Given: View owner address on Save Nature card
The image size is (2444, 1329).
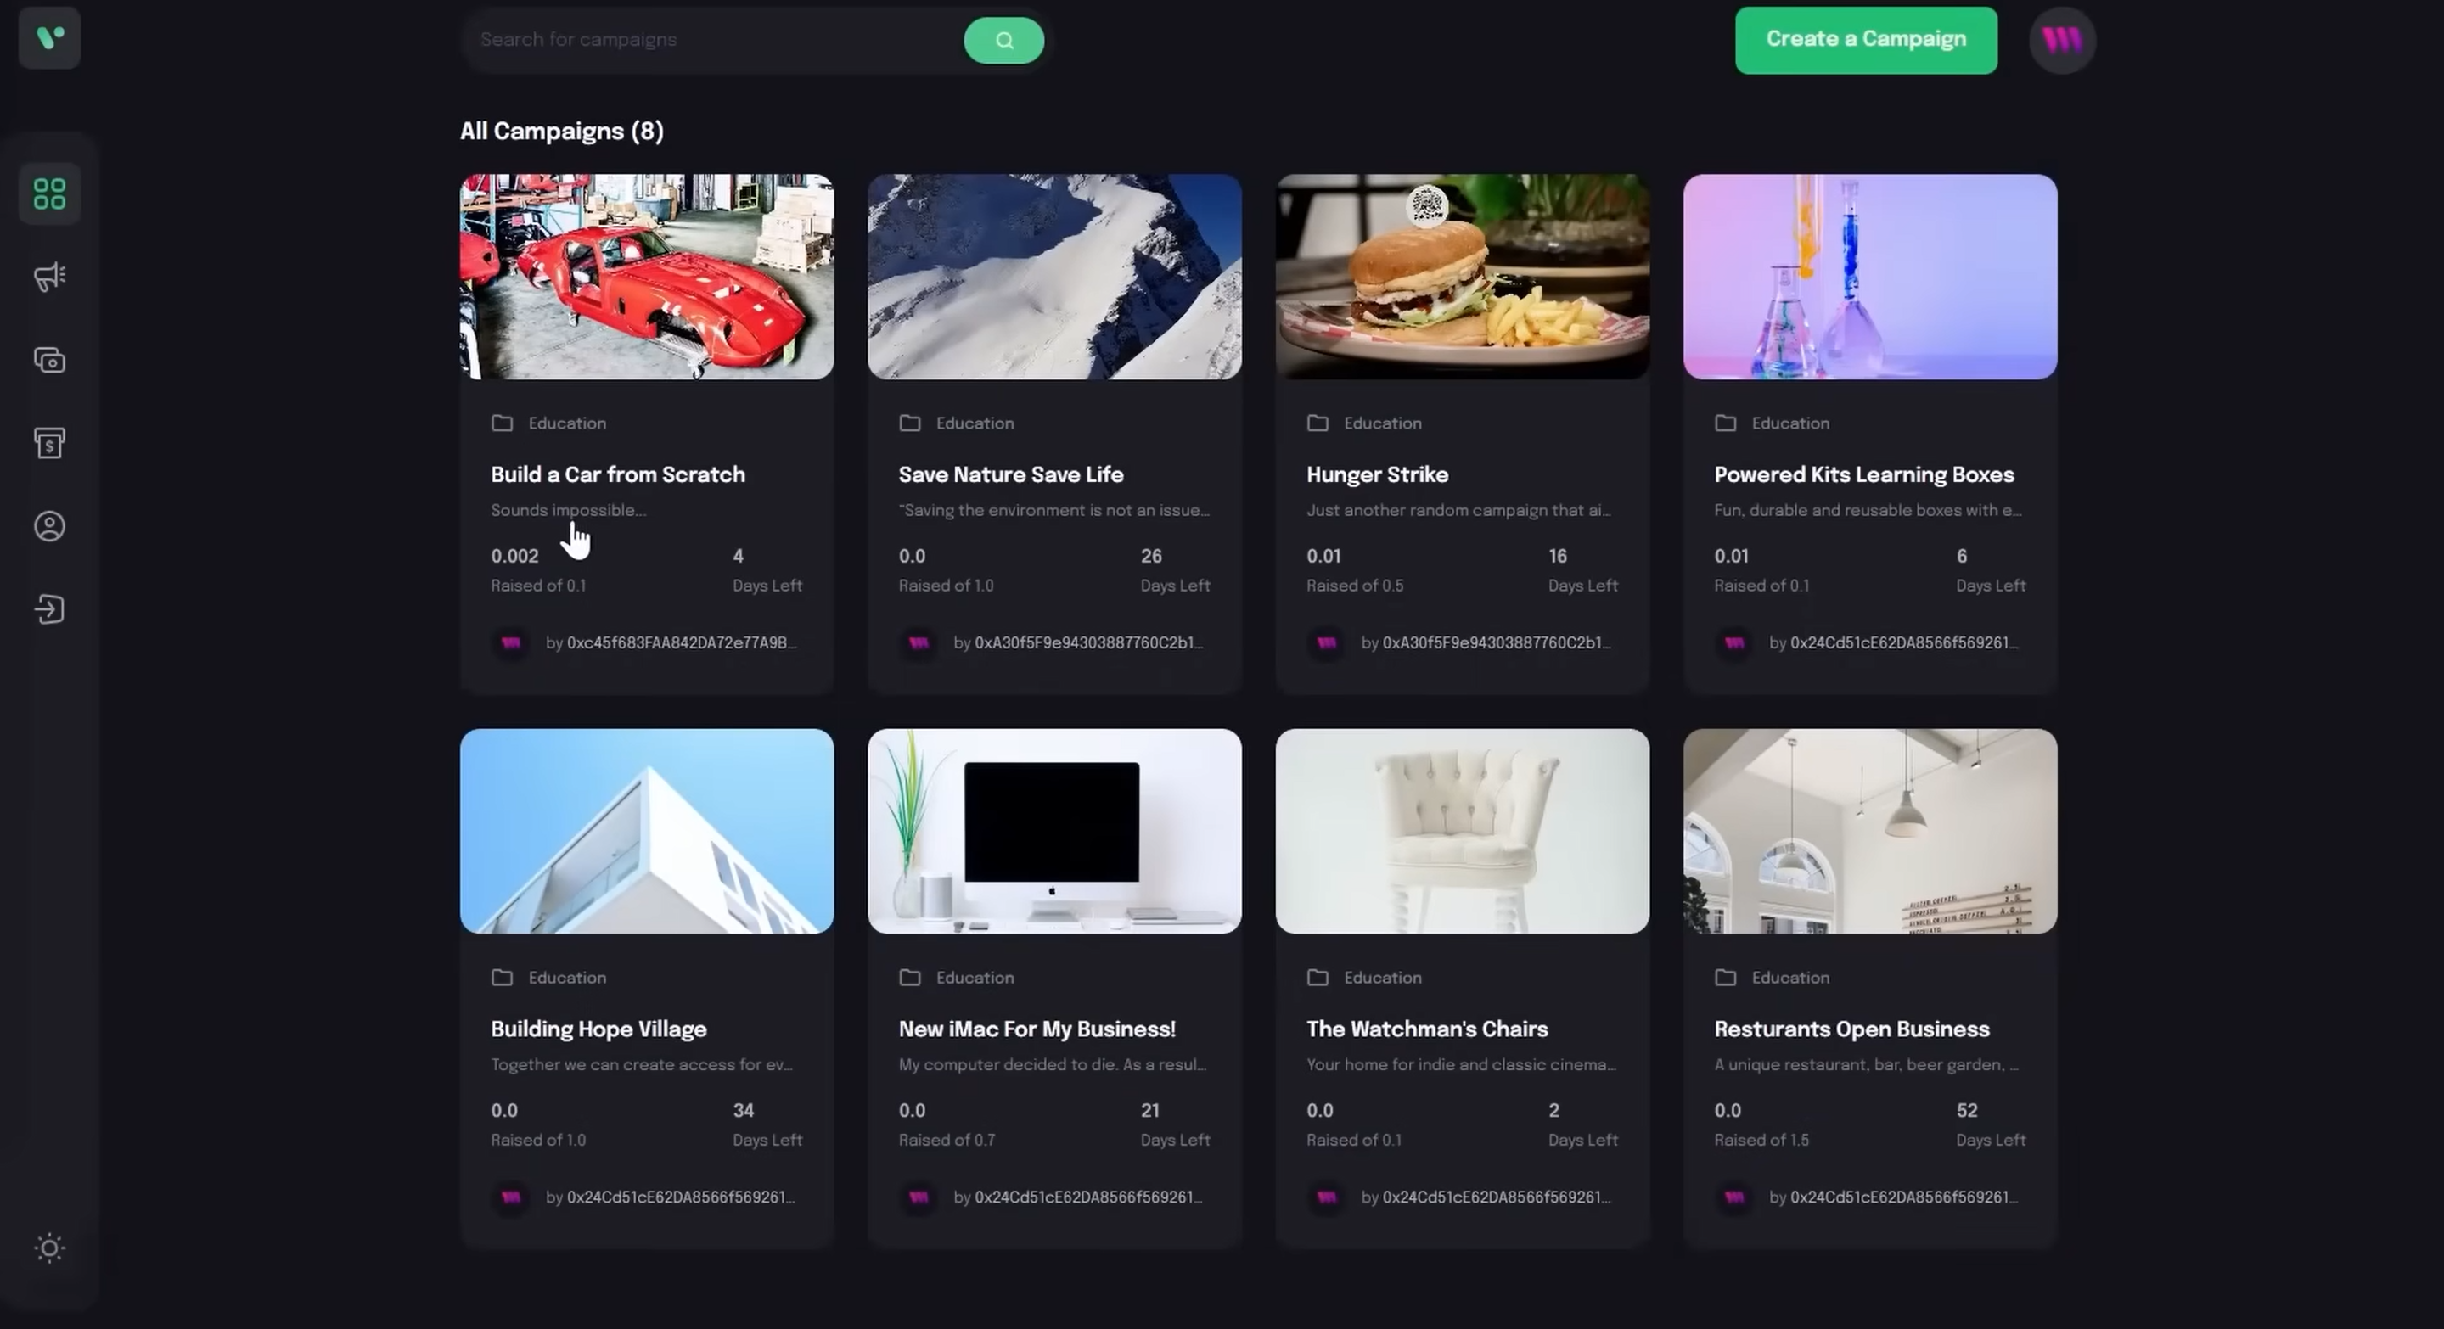Looking at the screenshot, I should (1079, 642).
